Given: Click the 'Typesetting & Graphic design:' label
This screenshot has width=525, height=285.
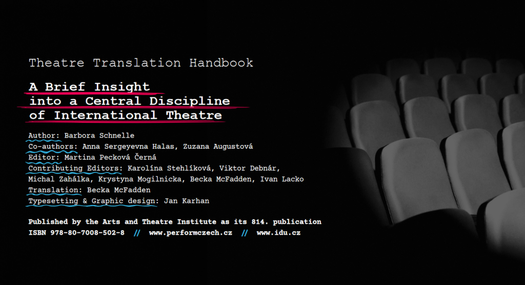Looking at the screenshot, I should 94,201.
